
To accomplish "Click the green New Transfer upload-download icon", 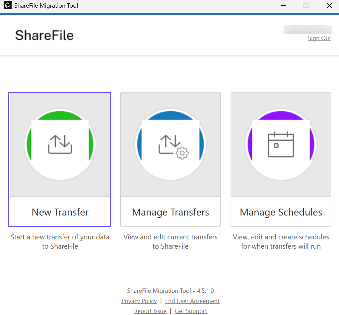I will point(60,145).
